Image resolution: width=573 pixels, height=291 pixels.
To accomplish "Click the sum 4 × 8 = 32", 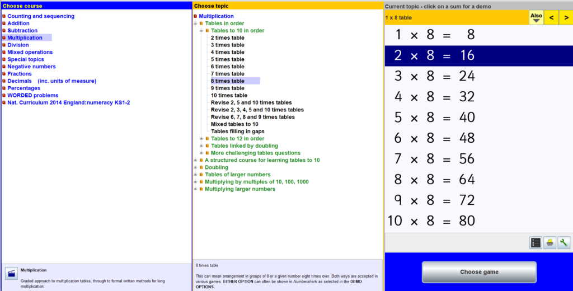I will pyautogui.click(x=479, y=97).
